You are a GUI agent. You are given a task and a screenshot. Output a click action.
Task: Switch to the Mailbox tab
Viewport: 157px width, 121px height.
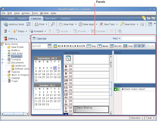22,19
